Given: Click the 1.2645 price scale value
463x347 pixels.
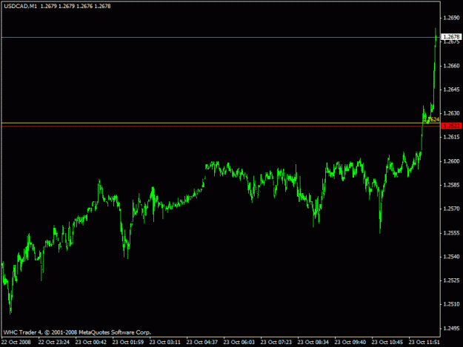Looking at the screenshot, I should [451, 90].
